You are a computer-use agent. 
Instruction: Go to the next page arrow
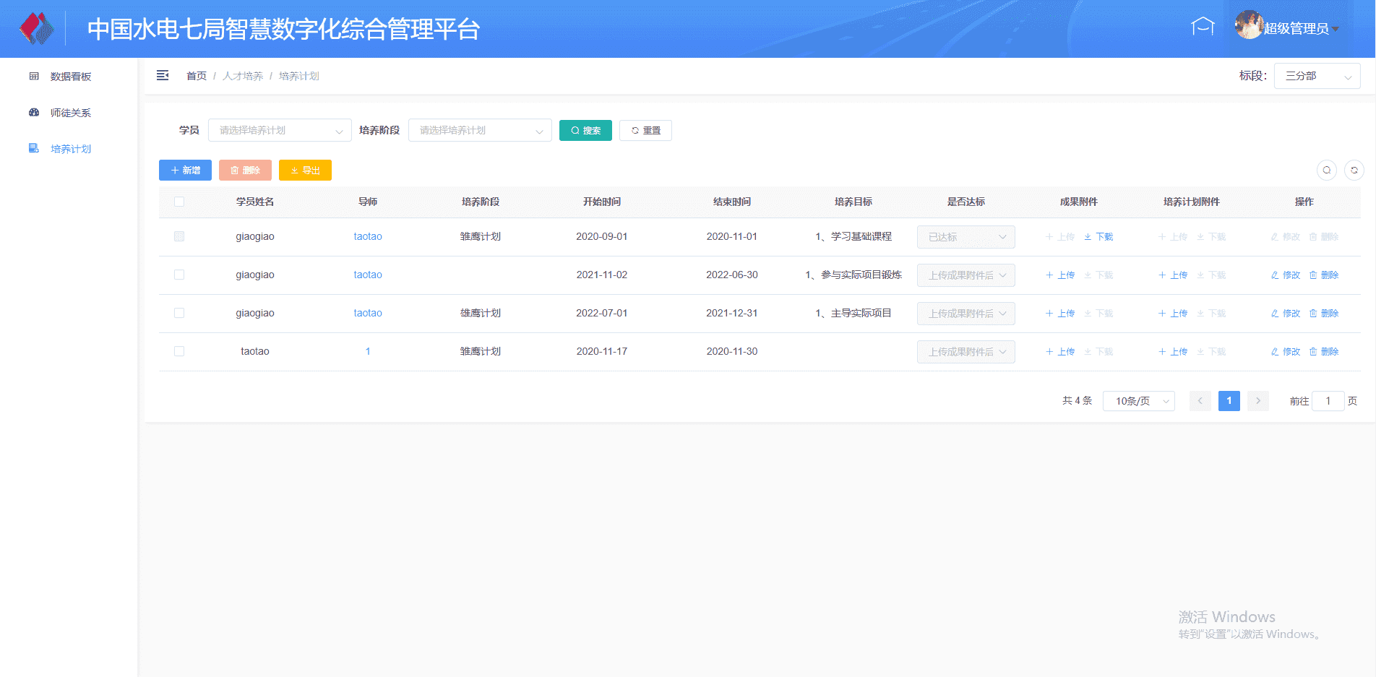[1257, 401]
